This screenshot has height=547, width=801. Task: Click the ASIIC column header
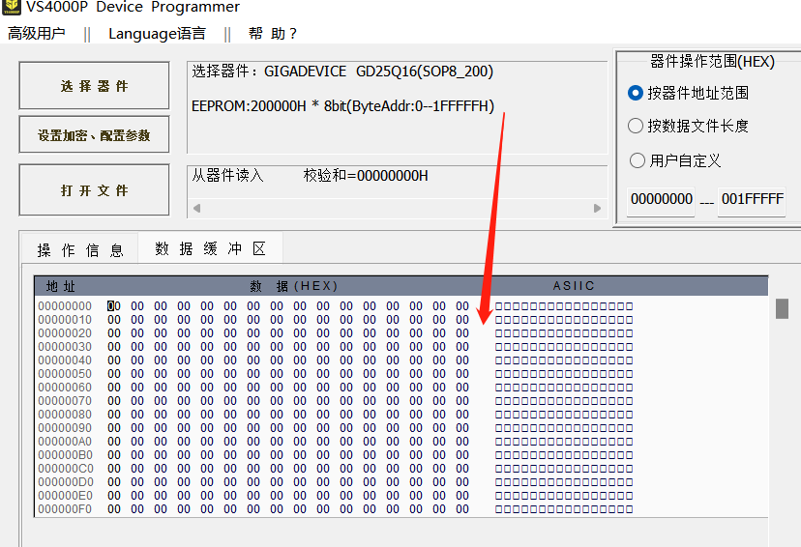point(574,286)
